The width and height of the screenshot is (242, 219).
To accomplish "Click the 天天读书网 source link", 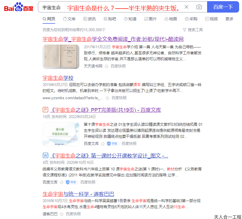I will 93,66.
